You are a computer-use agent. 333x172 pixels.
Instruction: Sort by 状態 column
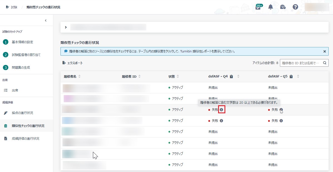(x=178, y=76)
